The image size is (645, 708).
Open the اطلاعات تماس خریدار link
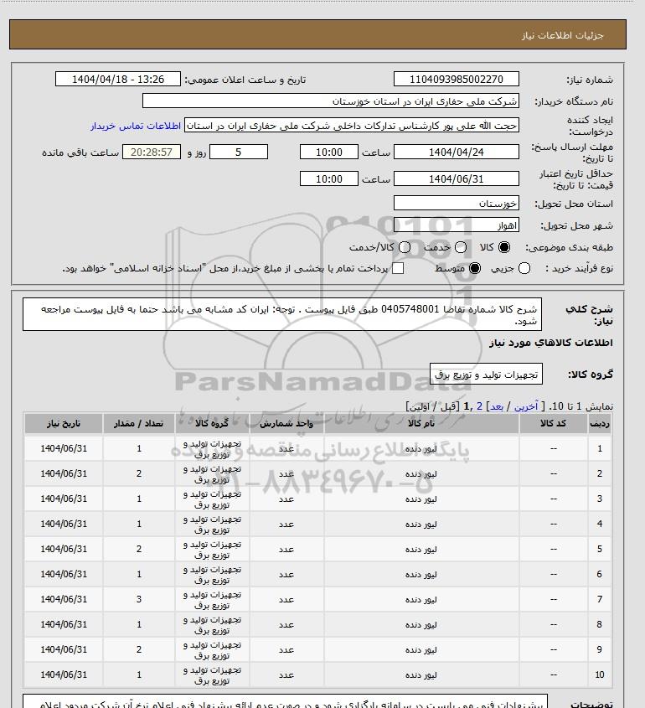coord(136,126)
